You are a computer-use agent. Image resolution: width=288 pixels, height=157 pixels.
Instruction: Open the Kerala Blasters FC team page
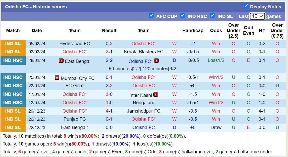pyautogui.click(x=144, y=52)
